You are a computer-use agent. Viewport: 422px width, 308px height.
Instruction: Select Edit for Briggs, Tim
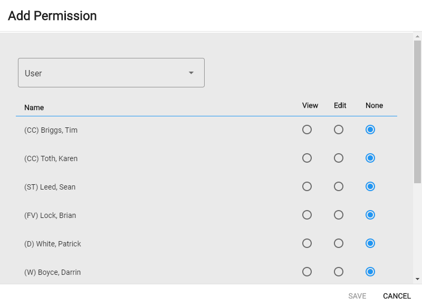click(x=339, y=130)
